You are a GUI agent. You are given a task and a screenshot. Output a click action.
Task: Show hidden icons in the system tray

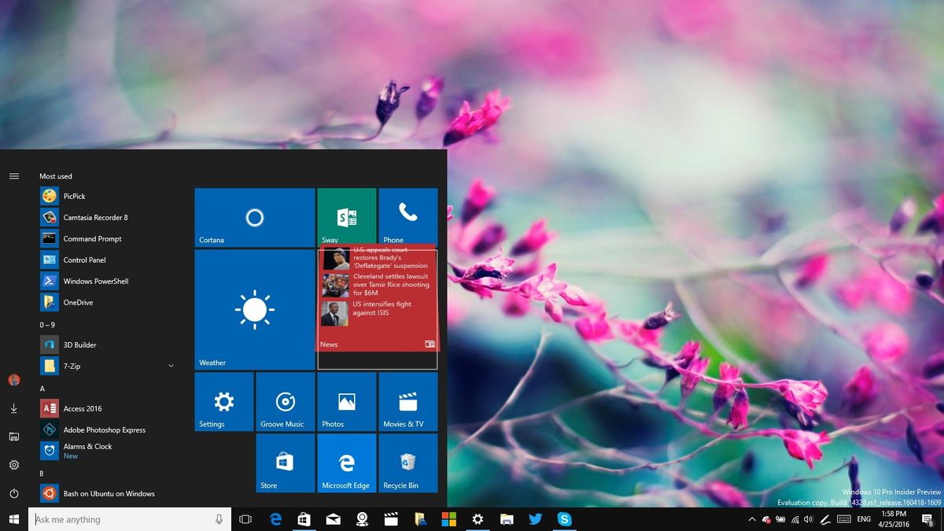pyautogui.click(x=751, y=519)
